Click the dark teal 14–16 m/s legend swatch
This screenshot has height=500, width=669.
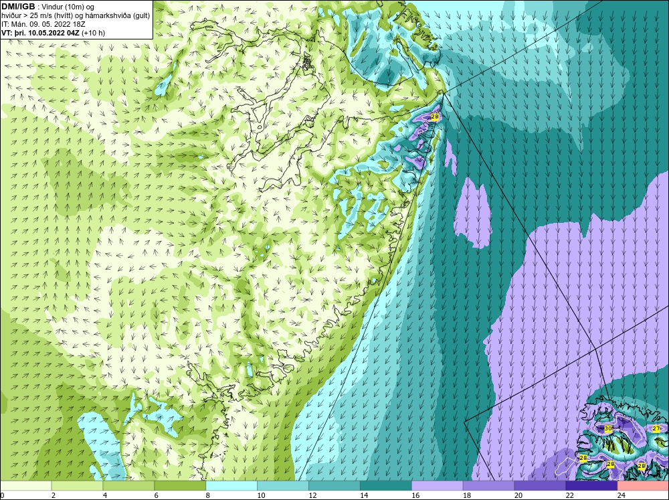click(x=386, y=486)
